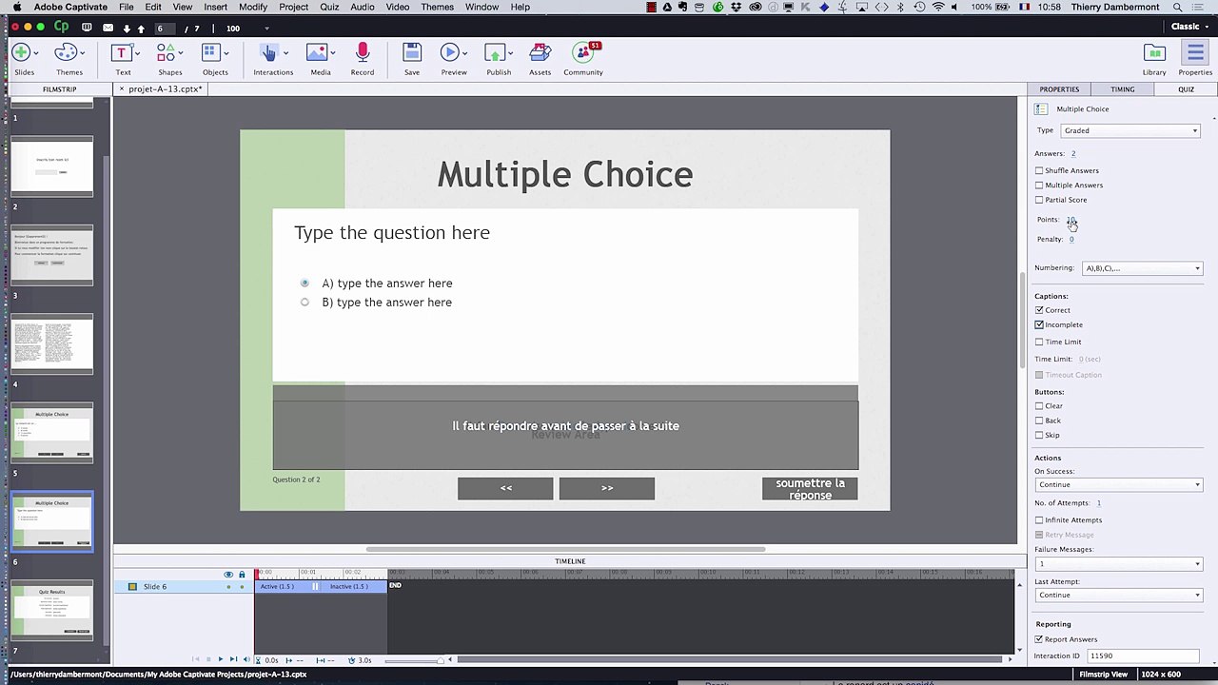1218x685 pixels.
Task: Uncheck the Incomplete caption checkbox
Action: (x=1039, y=324)
